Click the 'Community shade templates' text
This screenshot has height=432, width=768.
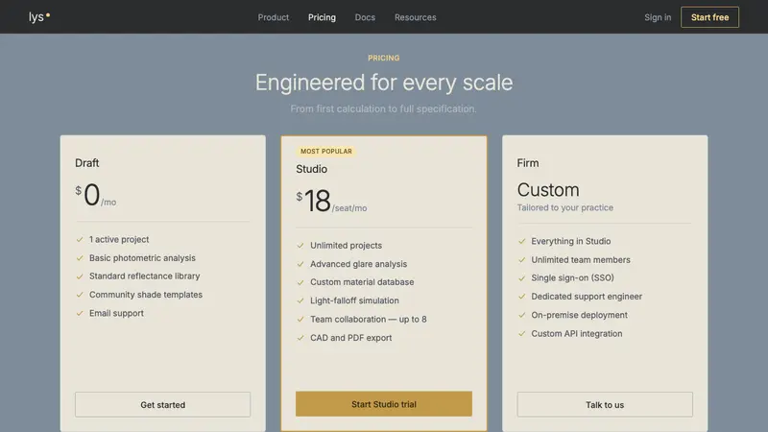pyautogui.click(x=146, y=295)
